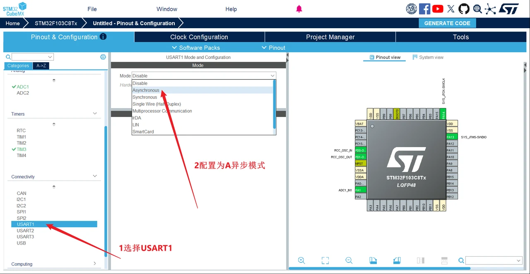Open the X (Twitter) link icon
530x274 pixels.
[451, 9]
